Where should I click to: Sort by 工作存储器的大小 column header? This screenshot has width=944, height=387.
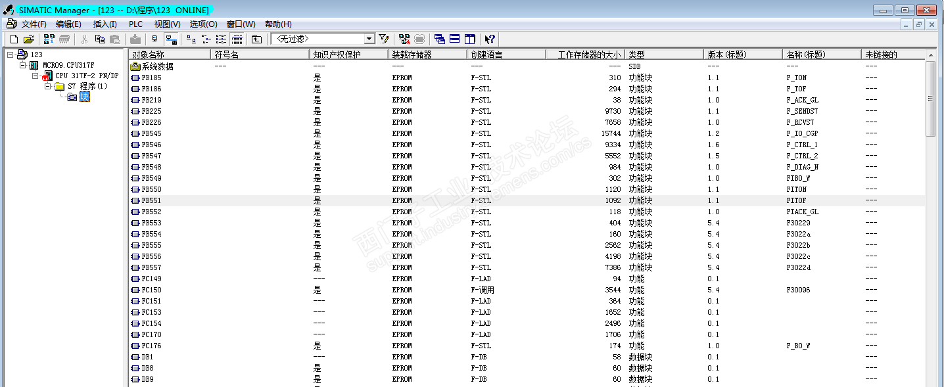click(585, 55)
